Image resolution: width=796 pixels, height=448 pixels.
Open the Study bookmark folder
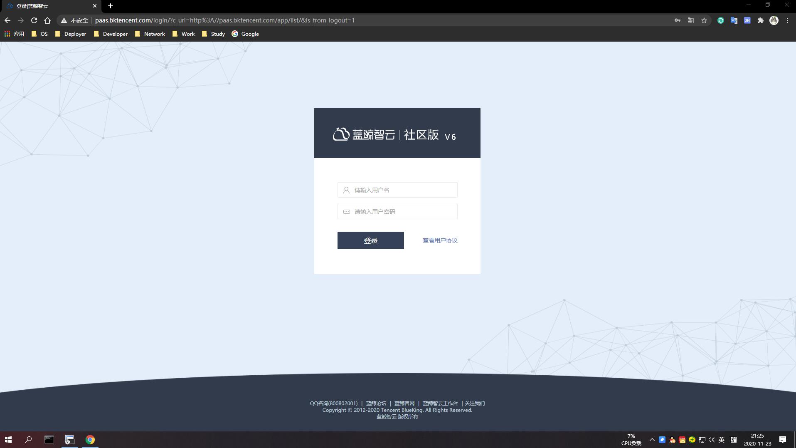point(214,34)
